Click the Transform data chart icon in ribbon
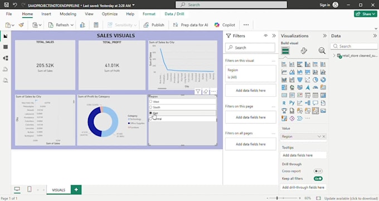The height and width of the screenshot is (201, 379). pyautogui.click(x=82, y=25)
